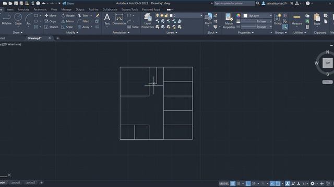Close the Drawing1 file tab
The height and width of the screenshot is (187, 334).
pos(50,38)
